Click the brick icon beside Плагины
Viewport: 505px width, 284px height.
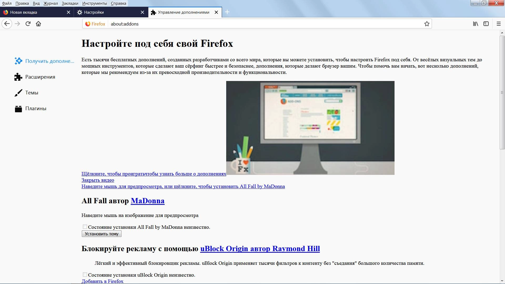click(18, 108)
